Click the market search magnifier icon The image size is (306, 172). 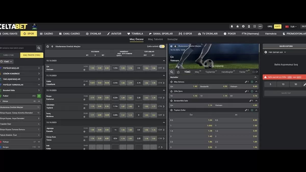pyautogui.click(x=172, y=72)
